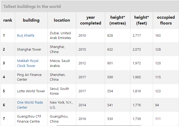Select the 'Seoul, South Korea' location cell
The width and height of the screenshot is (179, 126).
(59, 91)
